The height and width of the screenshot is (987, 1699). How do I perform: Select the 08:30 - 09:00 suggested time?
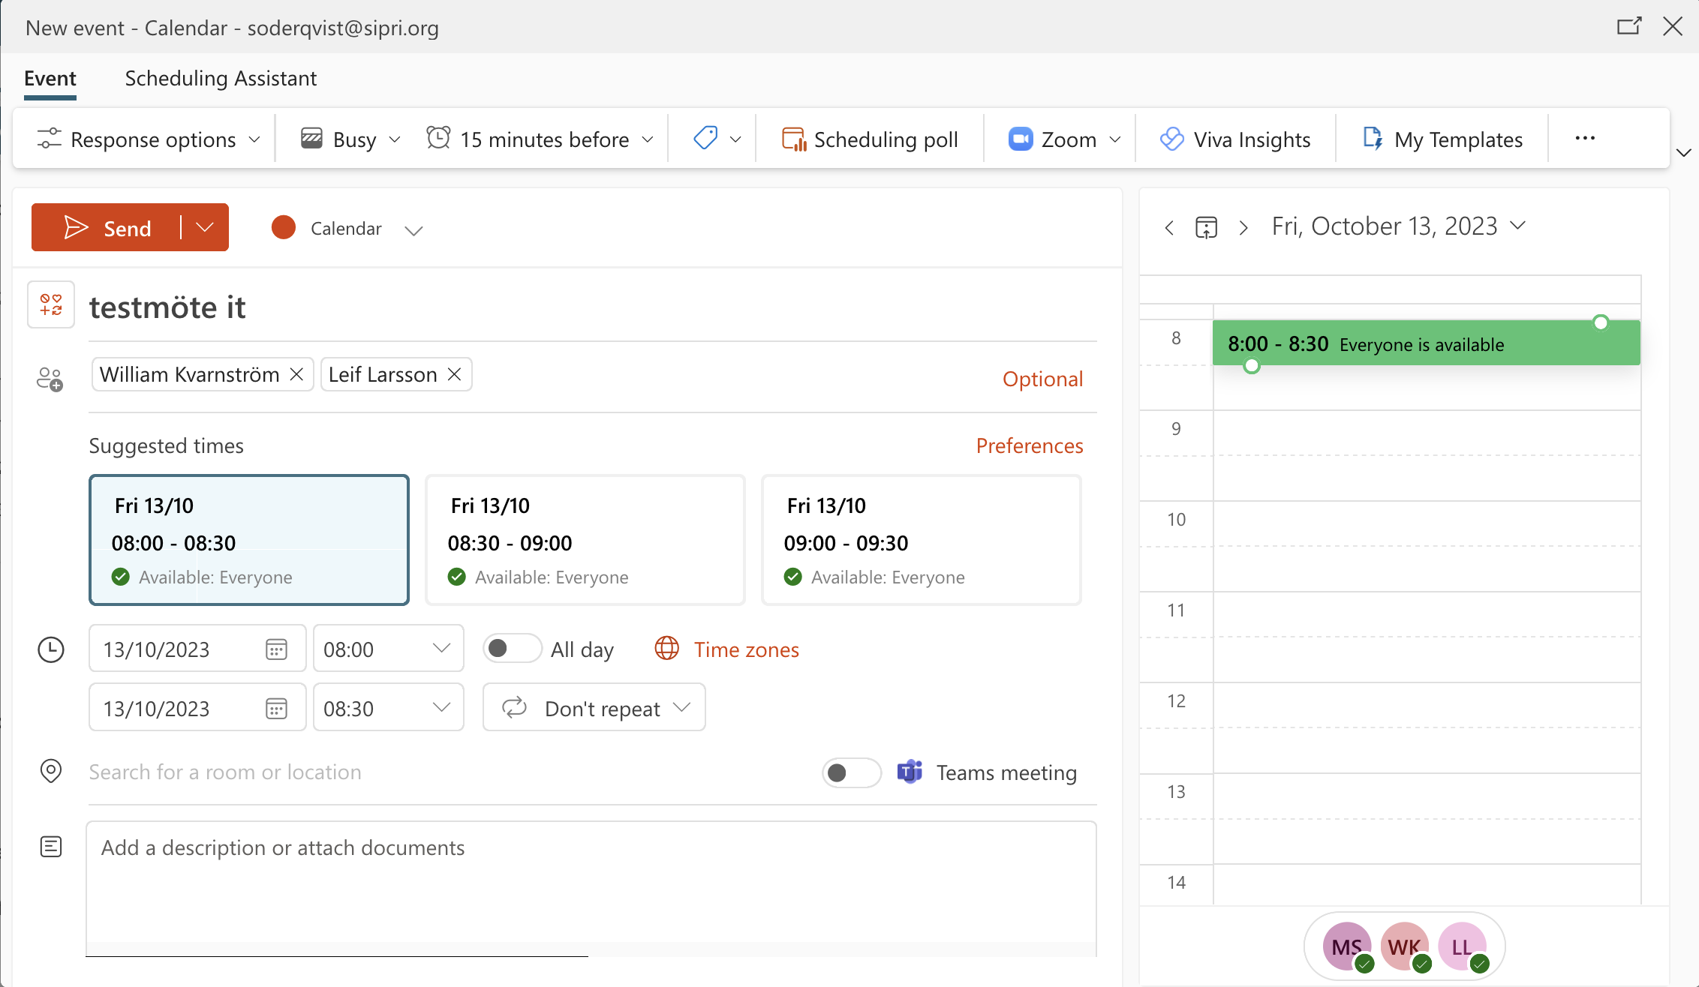point(585,540)
